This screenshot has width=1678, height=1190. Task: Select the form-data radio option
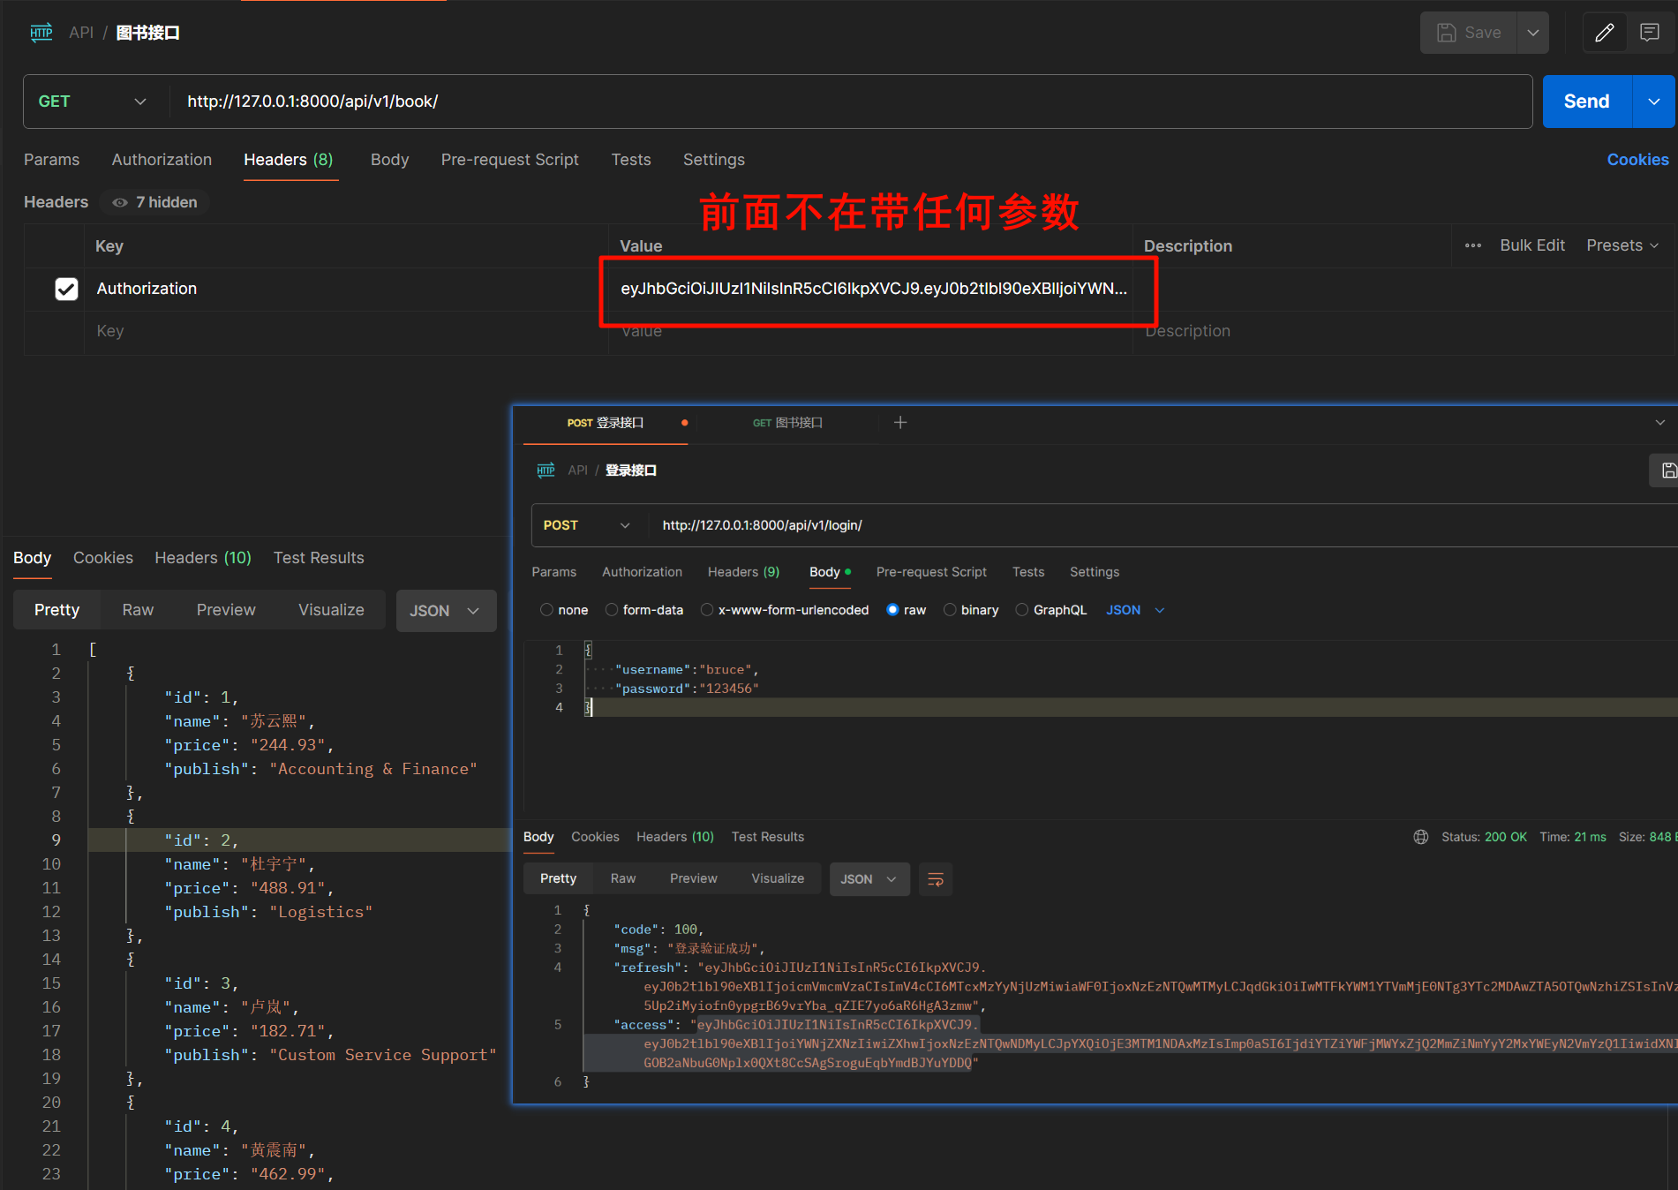(x=611, y=610)
